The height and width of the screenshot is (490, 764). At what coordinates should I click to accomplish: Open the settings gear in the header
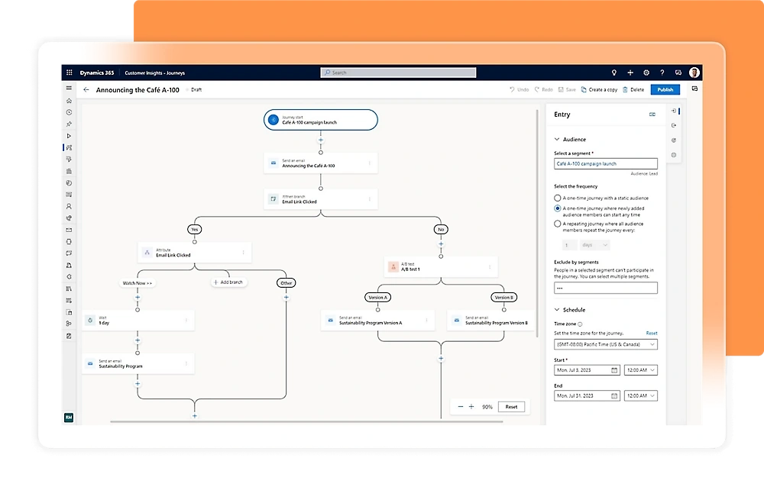[x=646, y=73]
